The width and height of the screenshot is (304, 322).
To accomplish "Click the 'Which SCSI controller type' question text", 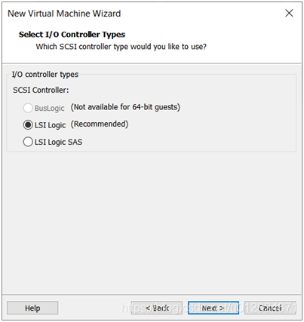I will (x=121, y=47).
